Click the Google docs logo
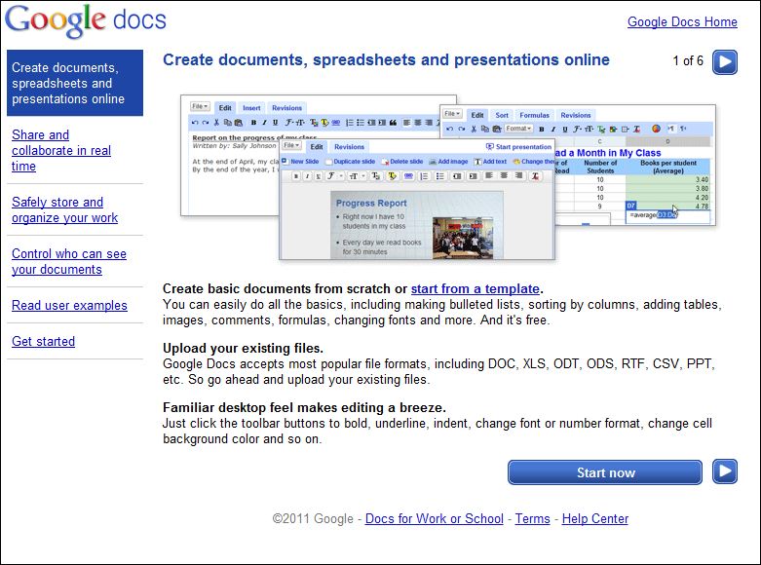This screenshot has width=761, height=565. (86, 20)
